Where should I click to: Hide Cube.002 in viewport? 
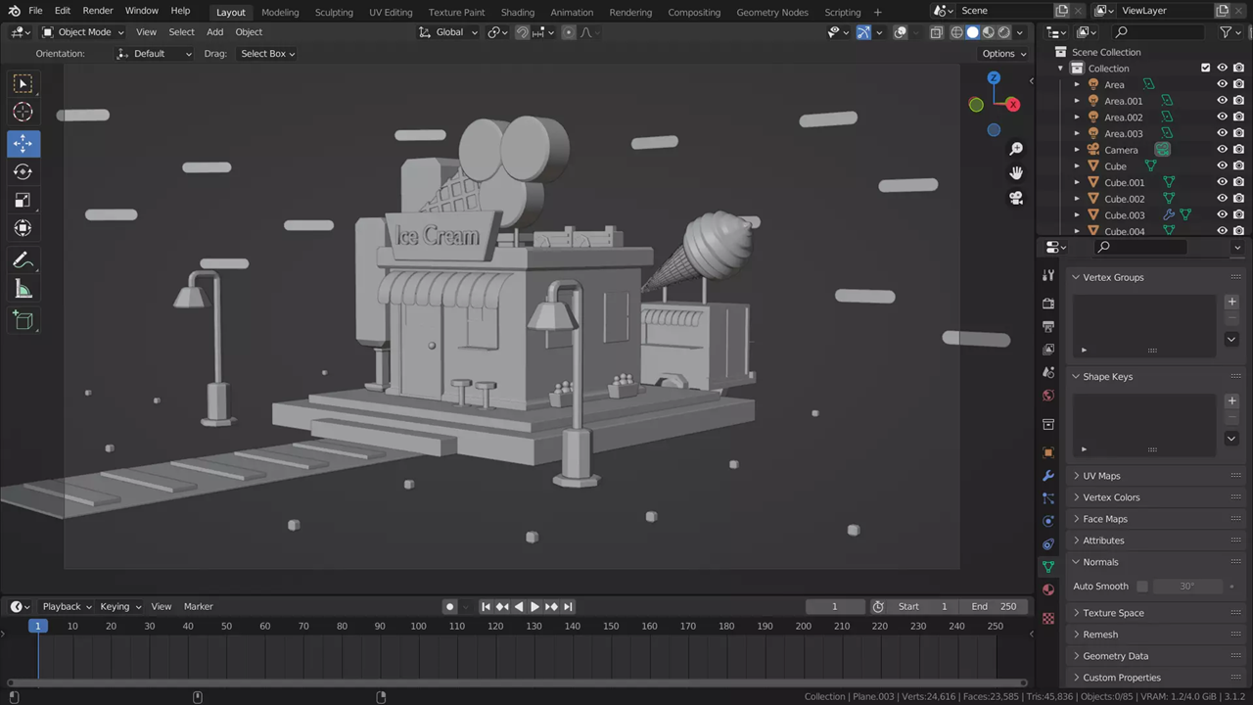pos(1222,199)
